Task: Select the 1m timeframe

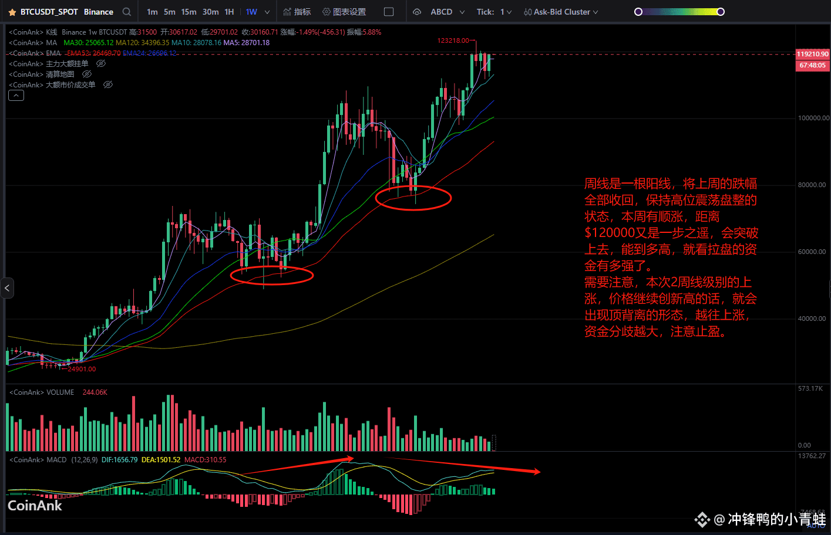Action: point(152,12)
